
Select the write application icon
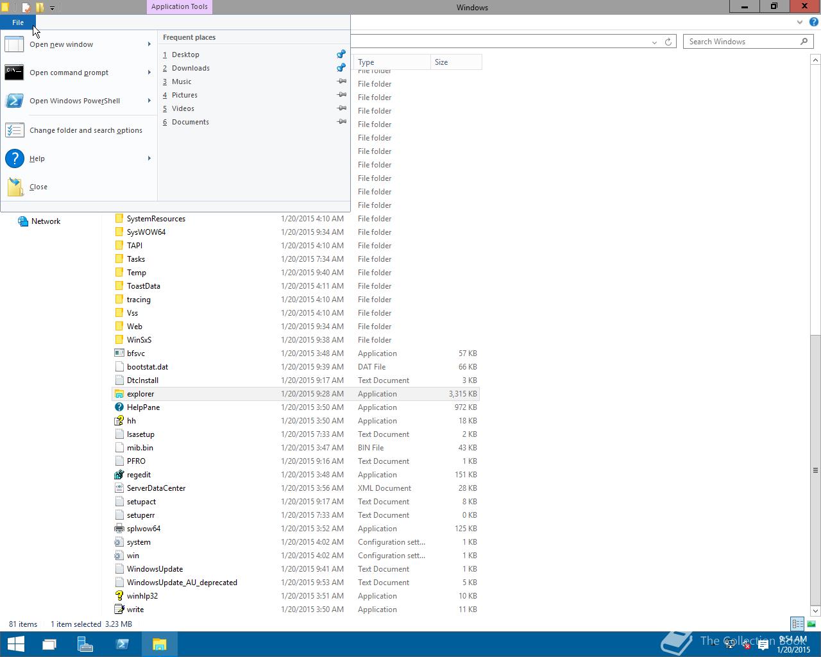coord(119,610)
